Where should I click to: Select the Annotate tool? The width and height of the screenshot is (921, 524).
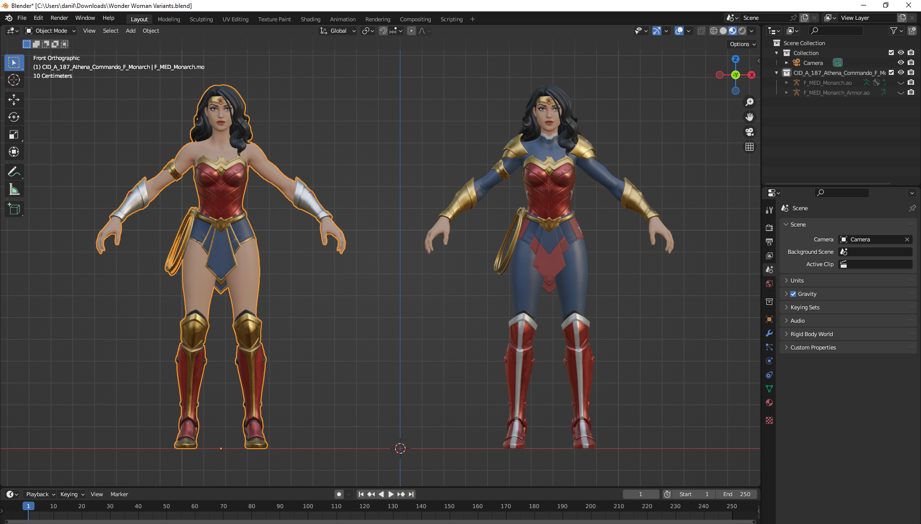tap(14, 172)
